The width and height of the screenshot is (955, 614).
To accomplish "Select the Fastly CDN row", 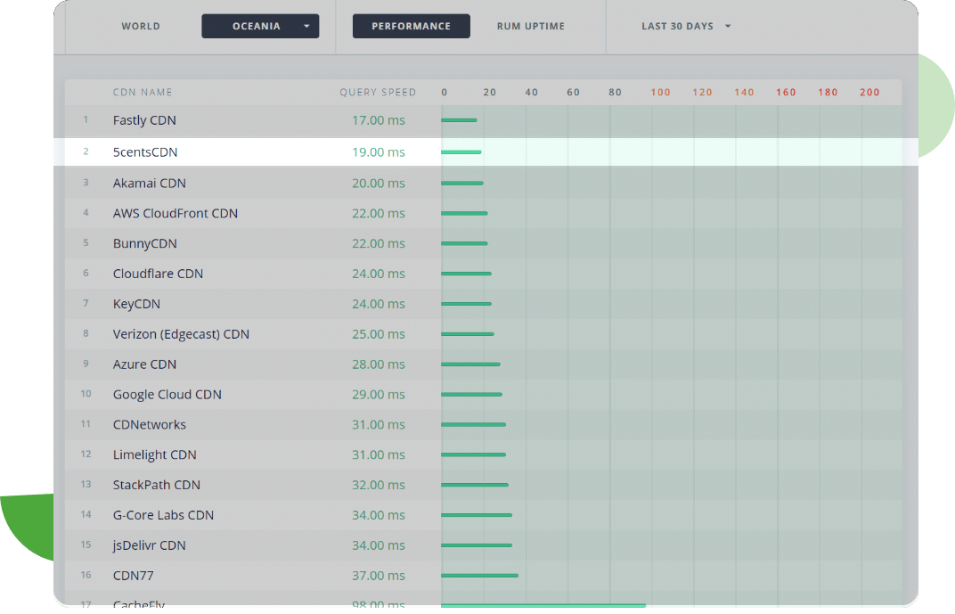I will coord(144,120).
